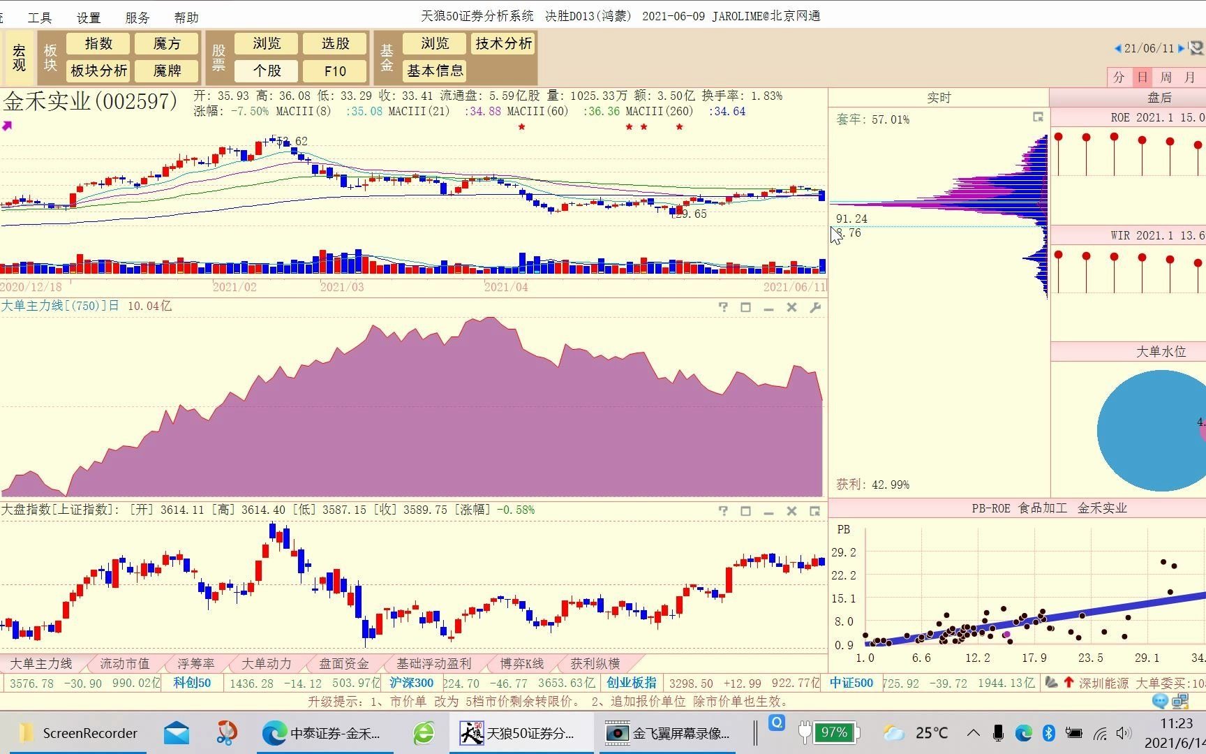Open the 服务 menu
Viewport: 1206px width, 754px height.
[x=137, y=17]
